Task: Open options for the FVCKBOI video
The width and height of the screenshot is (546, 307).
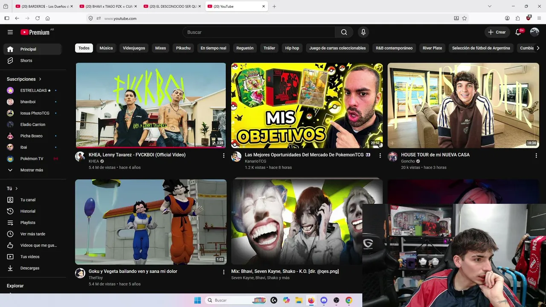Action: click(x=224, y=156)
